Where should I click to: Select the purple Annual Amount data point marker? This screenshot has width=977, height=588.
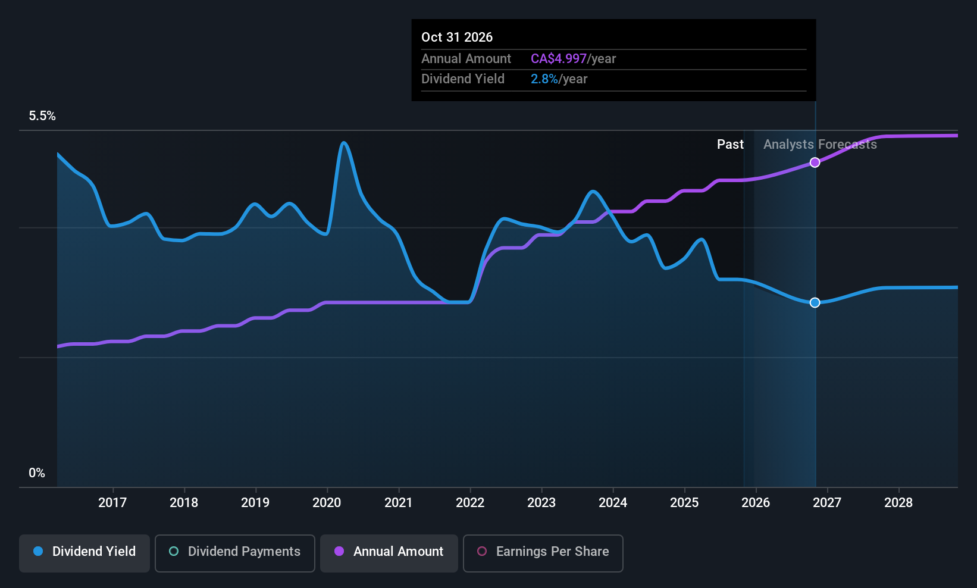tap(815, 162)
